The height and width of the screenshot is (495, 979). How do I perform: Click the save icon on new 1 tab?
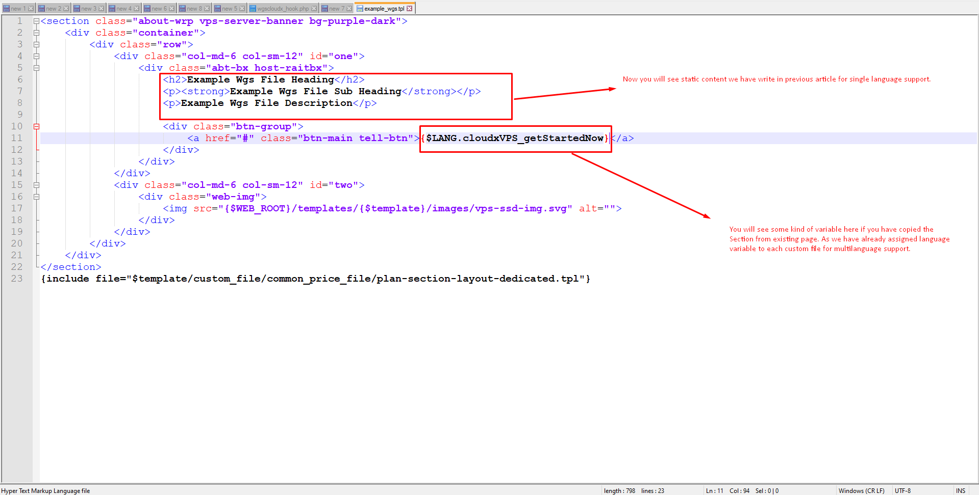(6, 9)
